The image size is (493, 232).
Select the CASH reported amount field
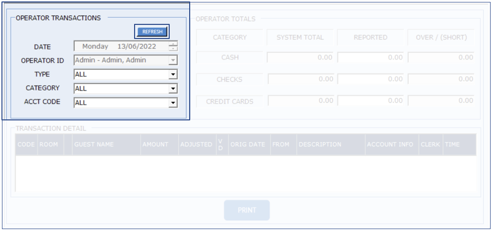click(x=371, y=58)
